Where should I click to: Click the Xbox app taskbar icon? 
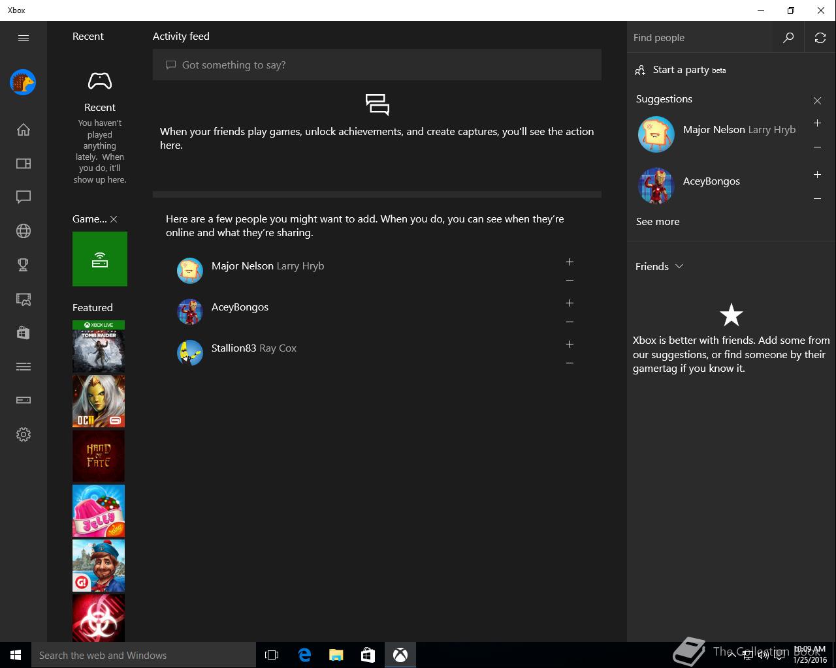(400, 655)
